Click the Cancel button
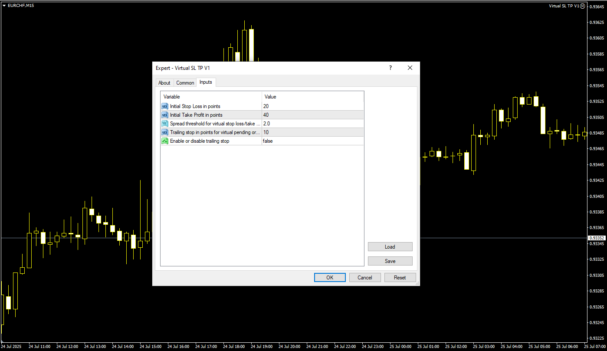 point(364,278)
